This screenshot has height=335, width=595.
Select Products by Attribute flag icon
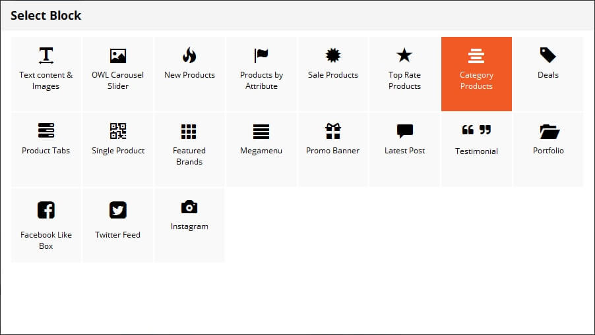point(261,55)
